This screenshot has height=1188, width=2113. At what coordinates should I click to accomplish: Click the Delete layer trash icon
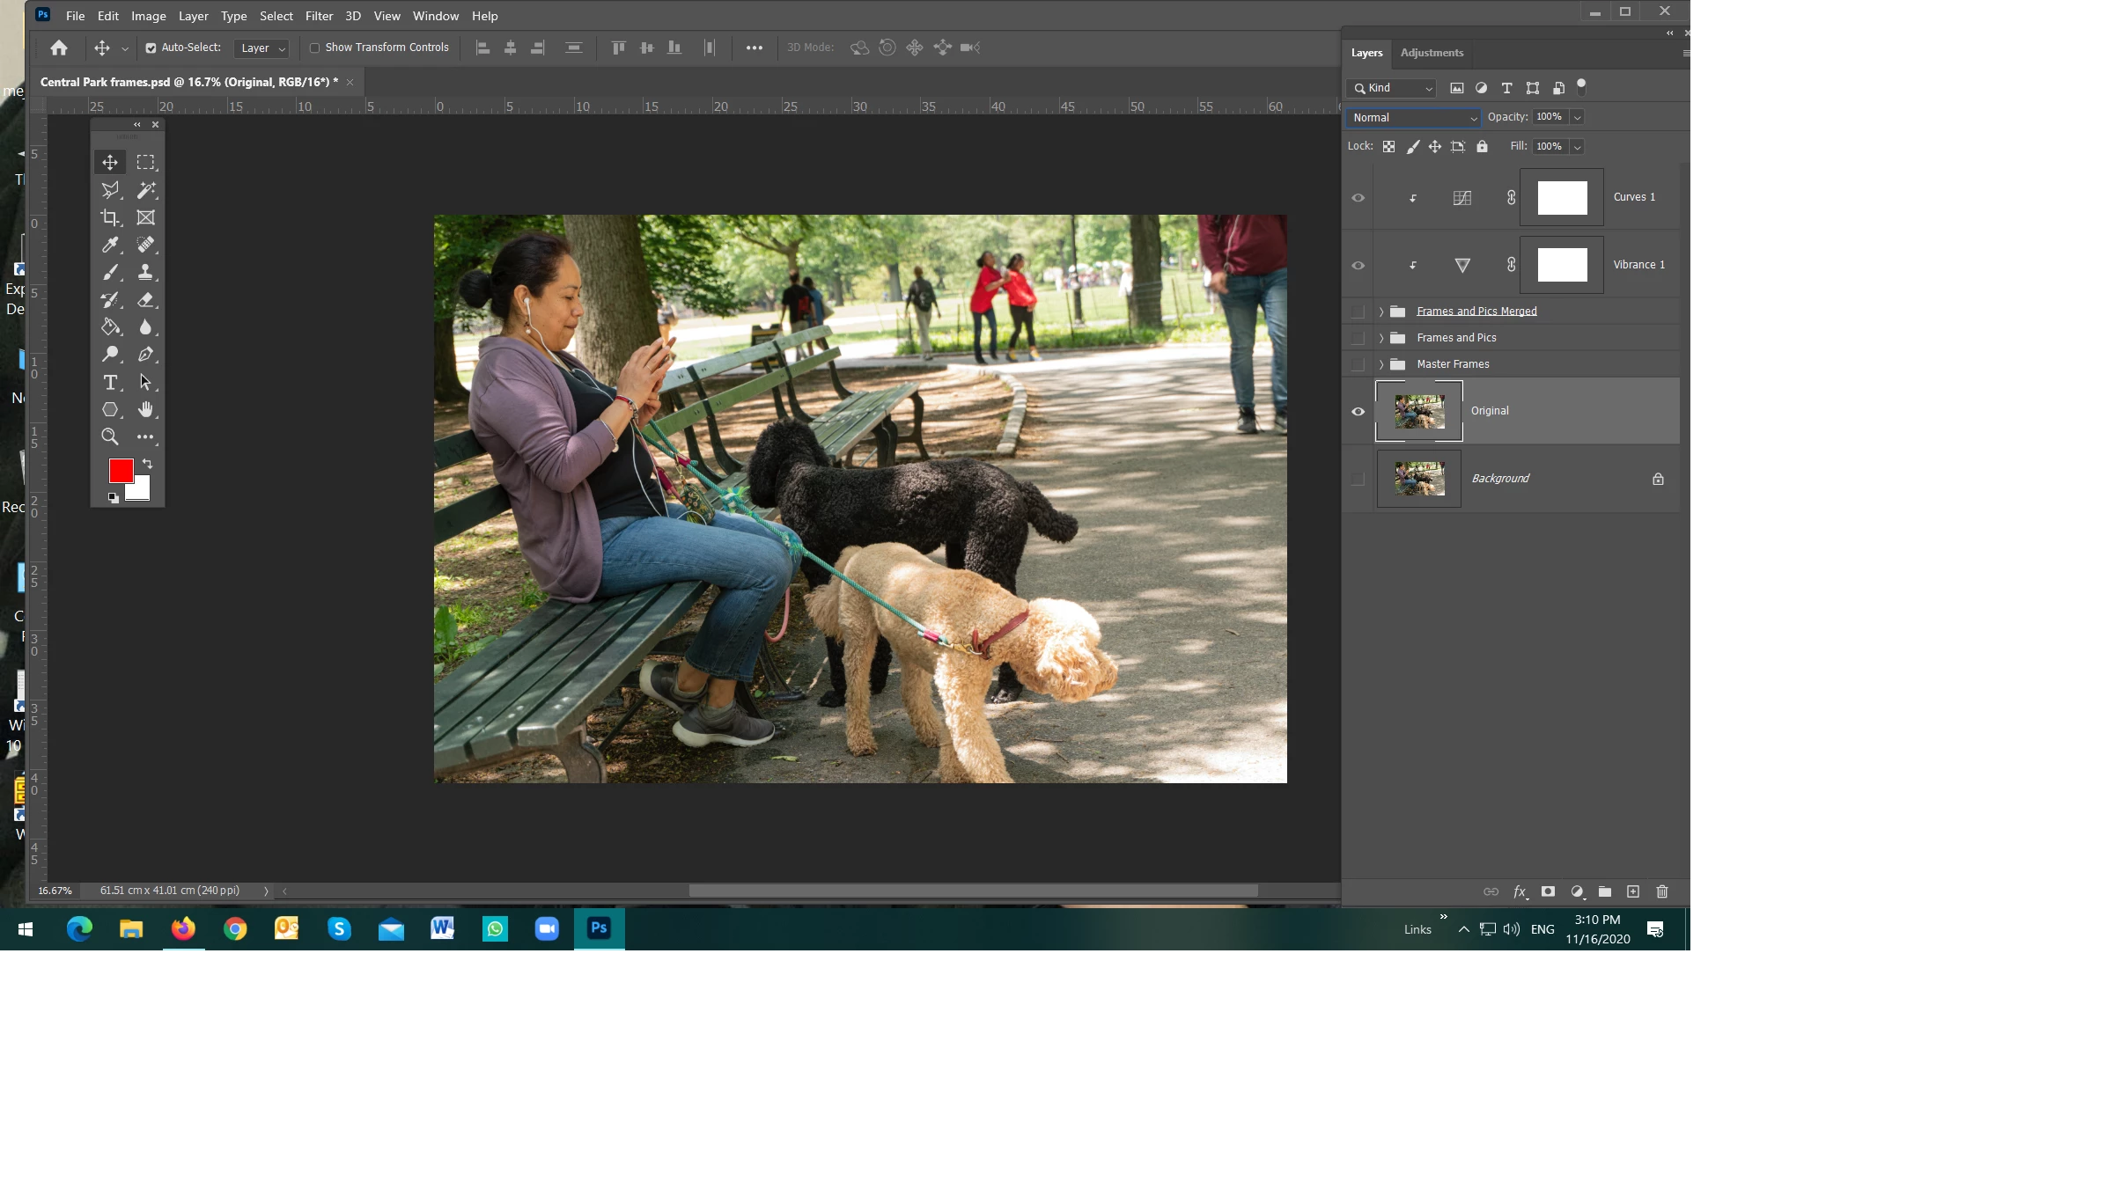[x=1662, y=891]
